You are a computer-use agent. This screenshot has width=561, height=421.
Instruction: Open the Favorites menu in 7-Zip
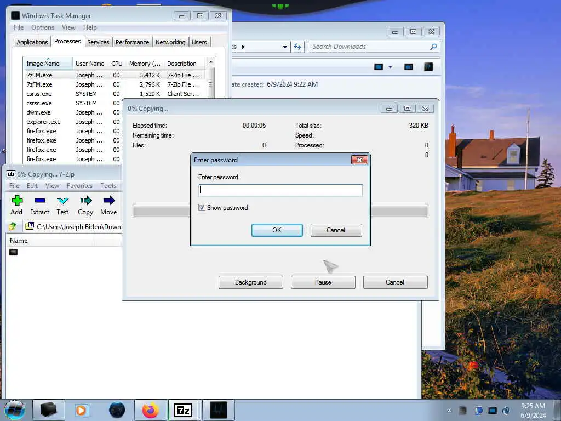(x=79, y=185)
